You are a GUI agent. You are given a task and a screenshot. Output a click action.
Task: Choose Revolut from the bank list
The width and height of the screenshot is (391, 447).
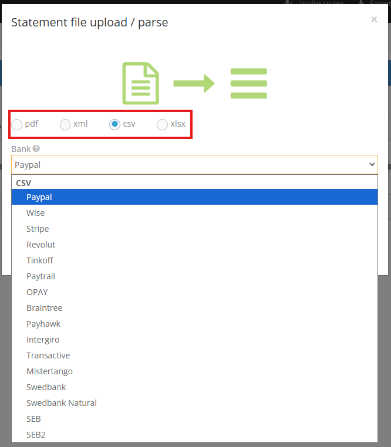click(195, 245)
